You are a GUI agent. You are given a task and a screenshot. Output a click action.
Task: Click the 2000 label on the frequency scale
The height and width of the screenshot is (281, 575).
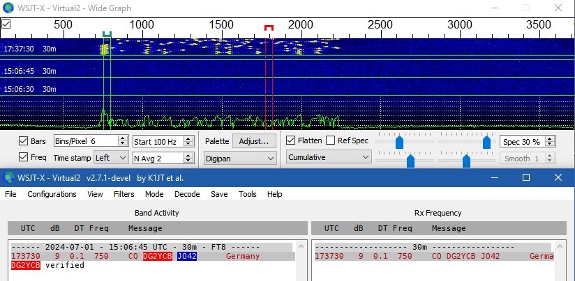(x=301, y=25)
